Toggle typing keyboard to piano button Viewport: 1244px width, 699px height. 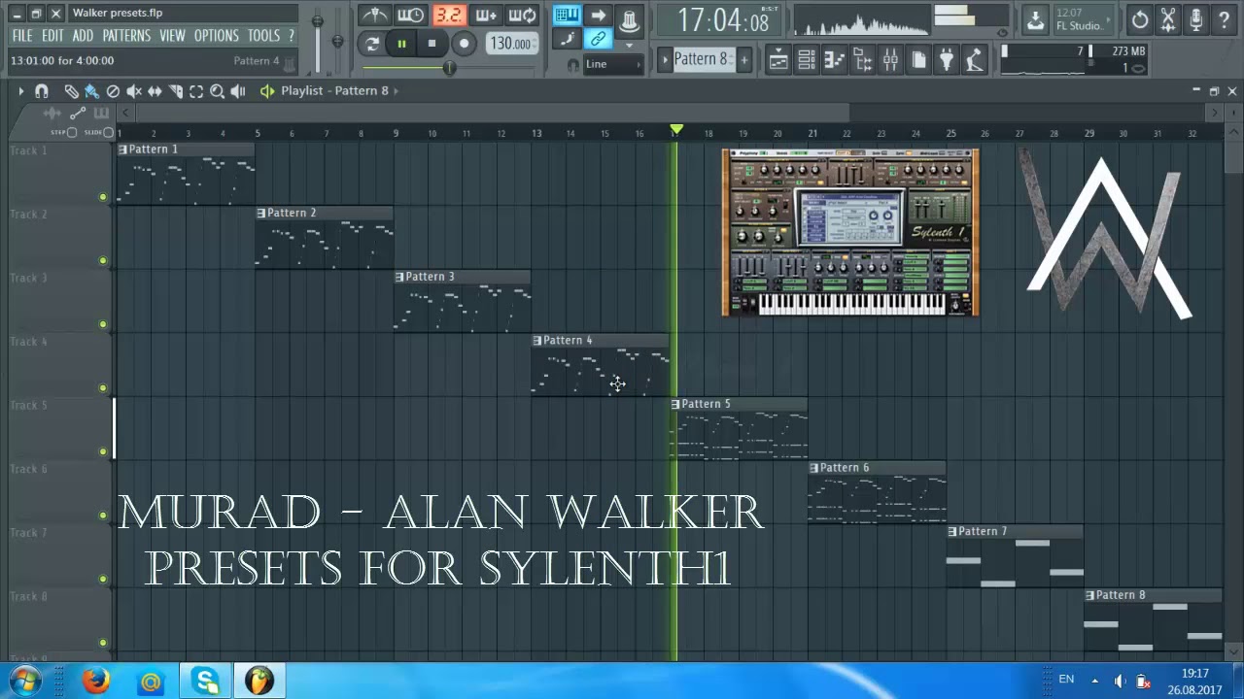coord(567,16)
